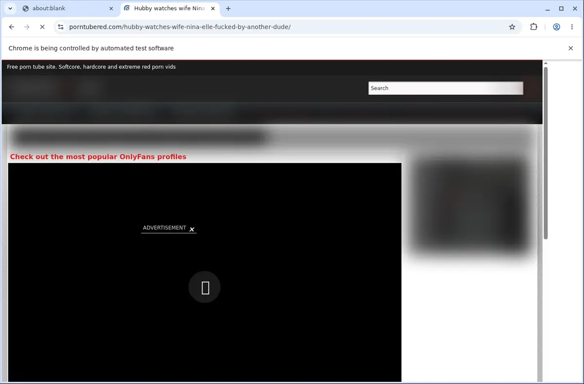Close the ADVERTISEMENT overlay
This screenshot has height=384, width=584.
192,229
